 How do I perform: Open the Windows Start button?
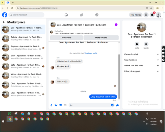click(x=3, y=121)
